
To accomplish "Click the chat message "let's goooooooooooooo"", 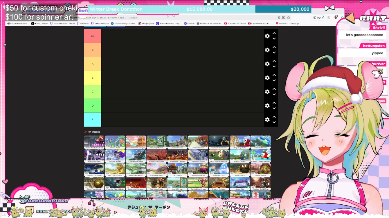I will tap(365, 35).
